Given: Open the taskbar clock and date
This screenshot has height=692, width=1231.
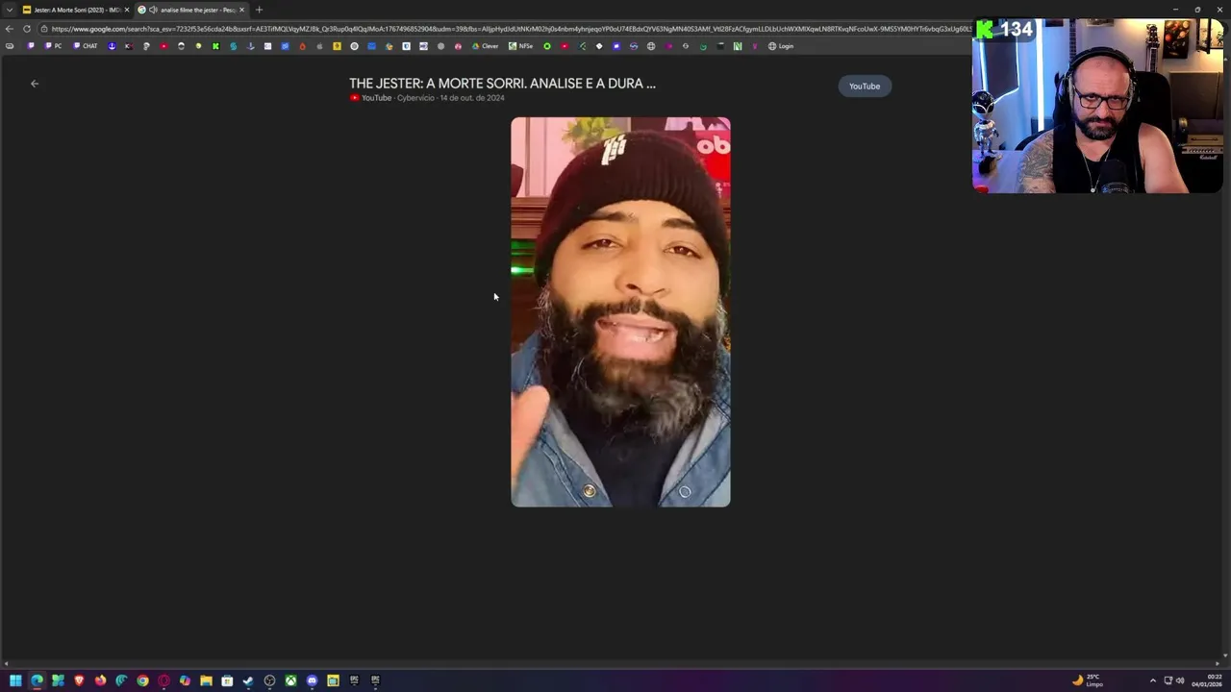Looking at the screenshot, I should (x=1209, y=680).
